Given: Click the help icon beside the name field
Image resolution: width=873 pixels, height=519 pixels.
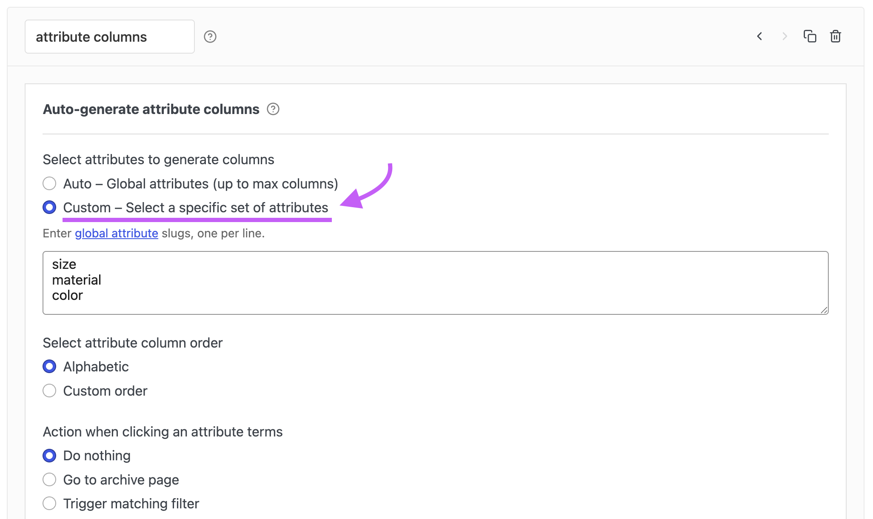Looking at the screenshot, I should point(210,37).
